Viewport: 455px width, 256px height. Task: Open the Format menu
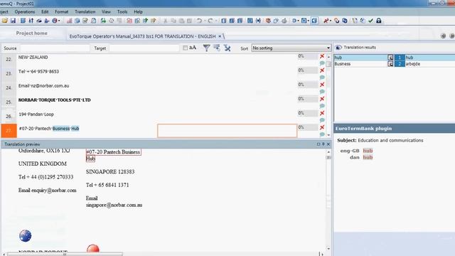click(x=62, y=12)
